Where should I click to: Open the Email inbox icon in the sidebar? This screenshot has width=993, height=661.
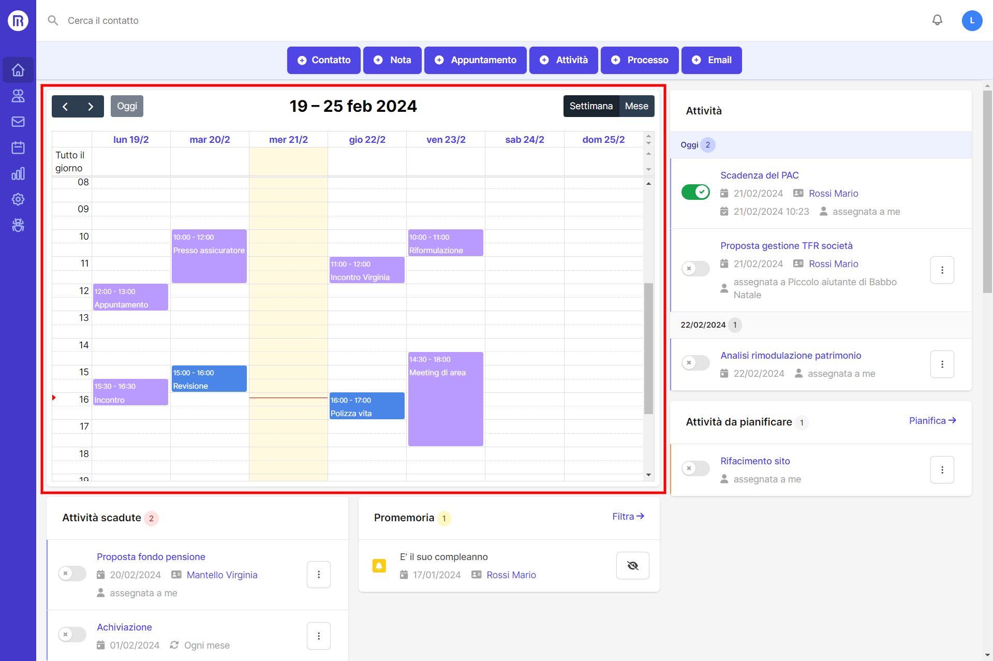pyautogui.click(x=18, y=122)
